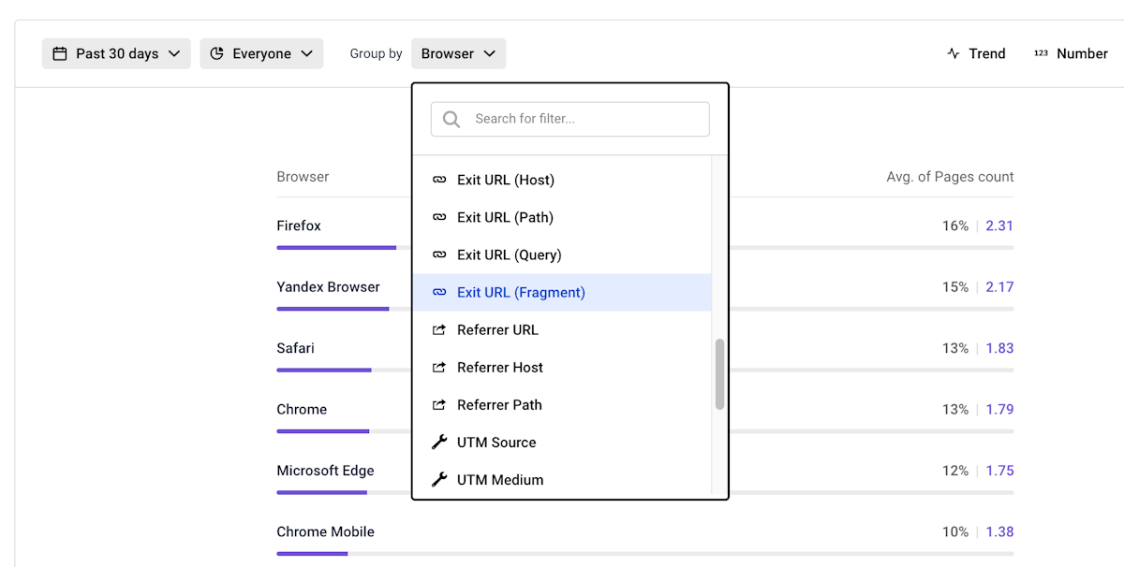Click the share icon beside Referrer Host
Image resolution: width=1124 pixels, height=567 pixels.
pos(439,367)
